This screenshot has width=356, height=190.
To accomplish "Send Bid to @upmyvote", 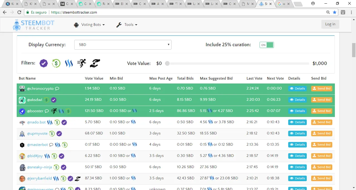I will 322,133.
